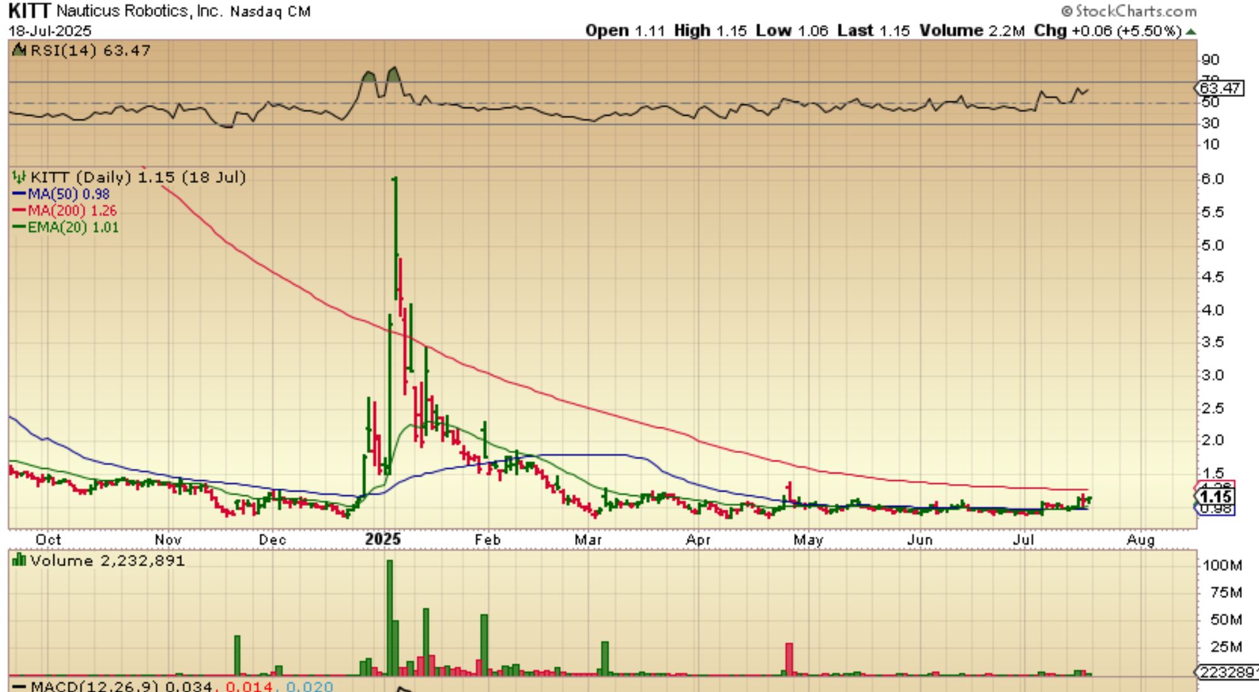Click the MACD line legend icon
Viewport: 1259px width, 692px height.
[x=20, y=686]
